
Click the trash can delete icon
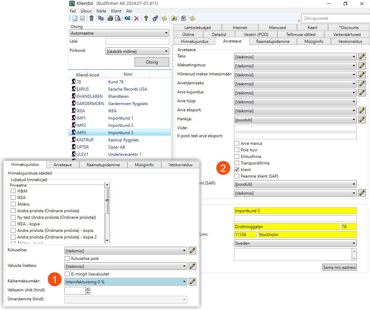(92, 18)
